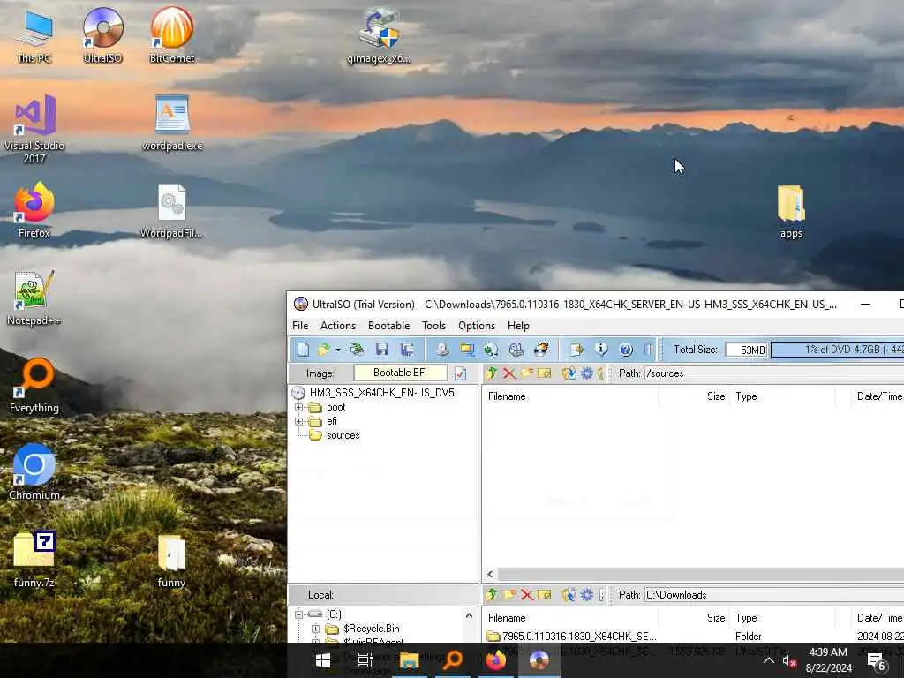Click the Save As icon next to Save

click(x=407, y=350)
